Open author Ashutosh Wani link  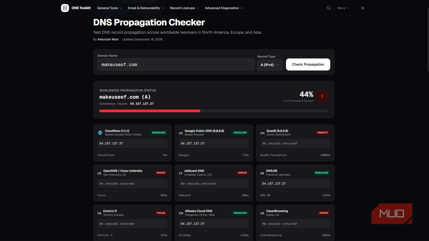click(x=108, y=39)
